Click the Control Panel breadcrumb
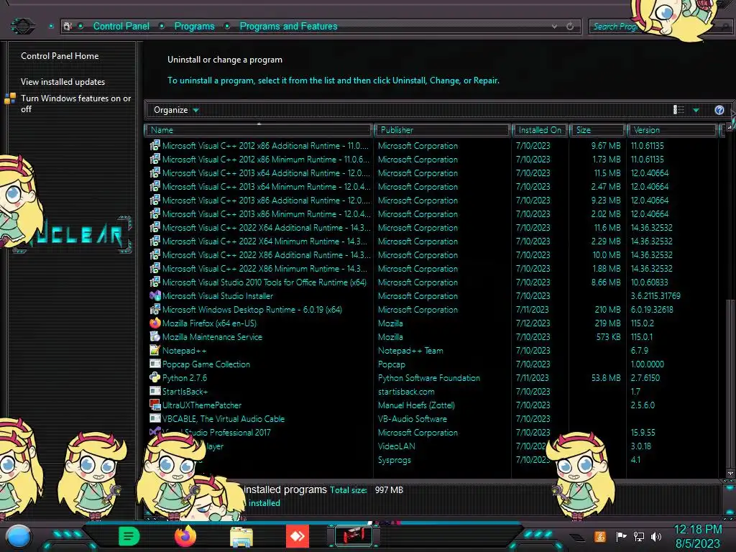Image resolution: width=736 pixels, height=552 pixels. pyautogui.click(x=121, y=27)
